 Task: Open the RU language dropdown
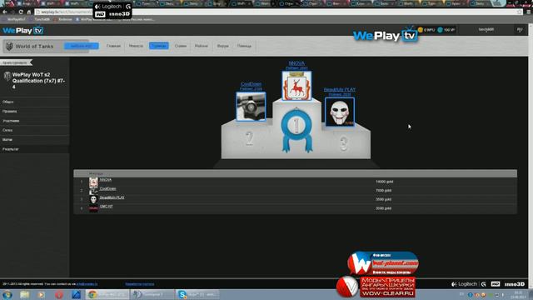(520, 30)
